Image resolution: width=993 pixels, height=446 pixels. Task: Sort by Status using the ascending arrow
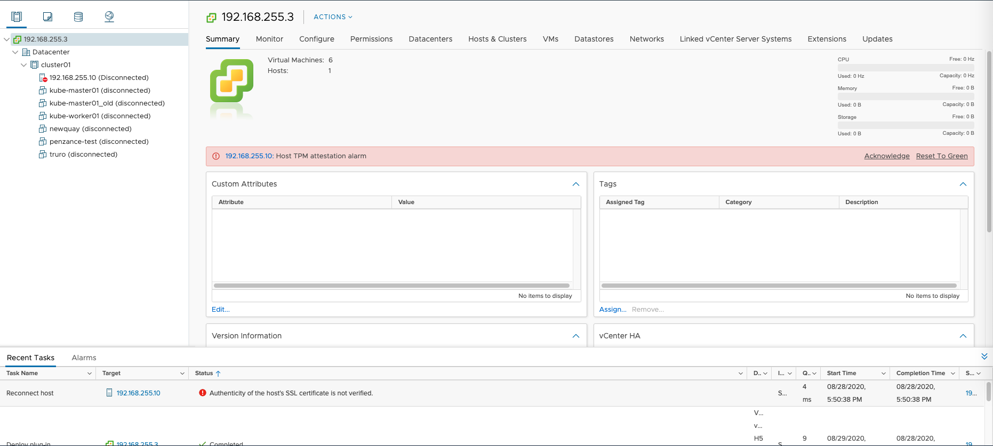(218, 374)
